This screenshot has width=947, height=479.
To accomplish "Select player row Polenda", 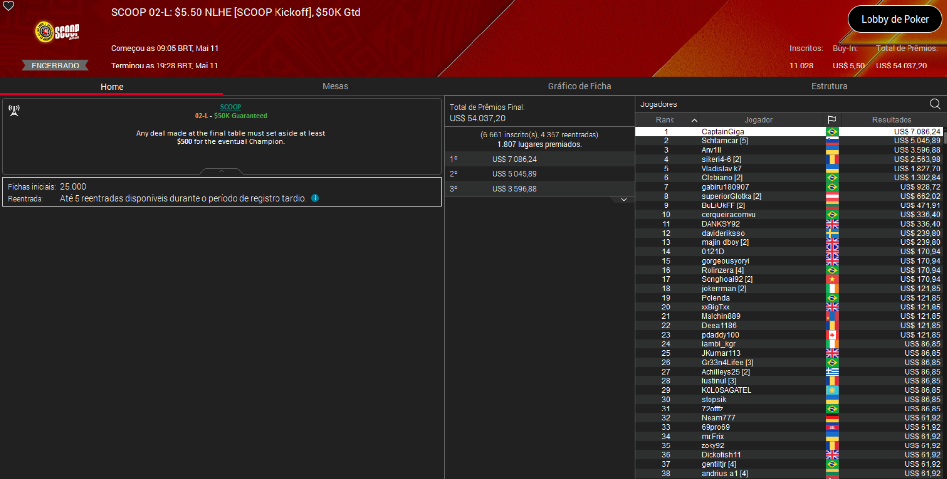I will pyautogui.click(x=789, y=298).
